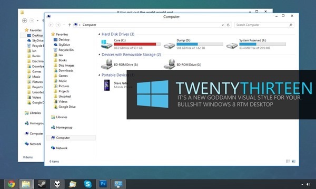Select Network in background window sidebar
This screenshot has height=189, width=316.
coord(33,144)
